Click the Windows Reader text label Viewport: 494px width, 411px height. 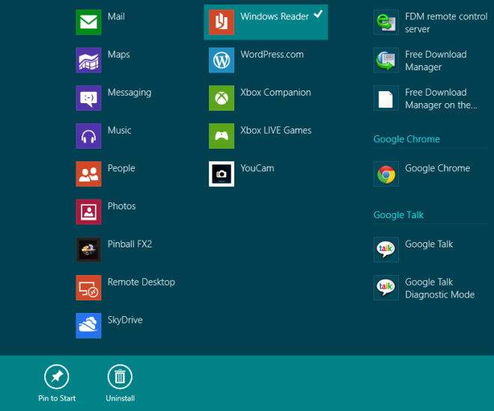point(275,16)
